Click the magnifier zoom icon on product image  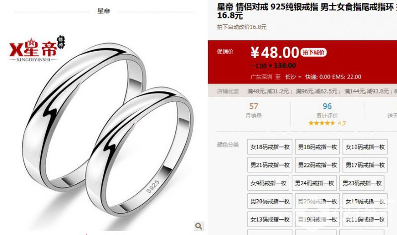[199, 226]
